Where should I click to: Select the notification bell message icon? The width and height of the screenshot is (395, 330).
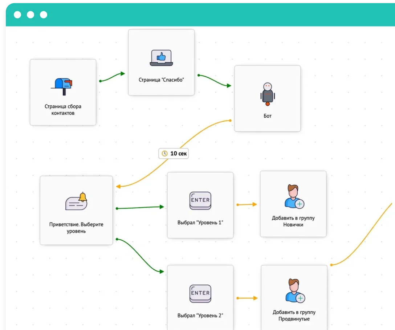[77, 201]
